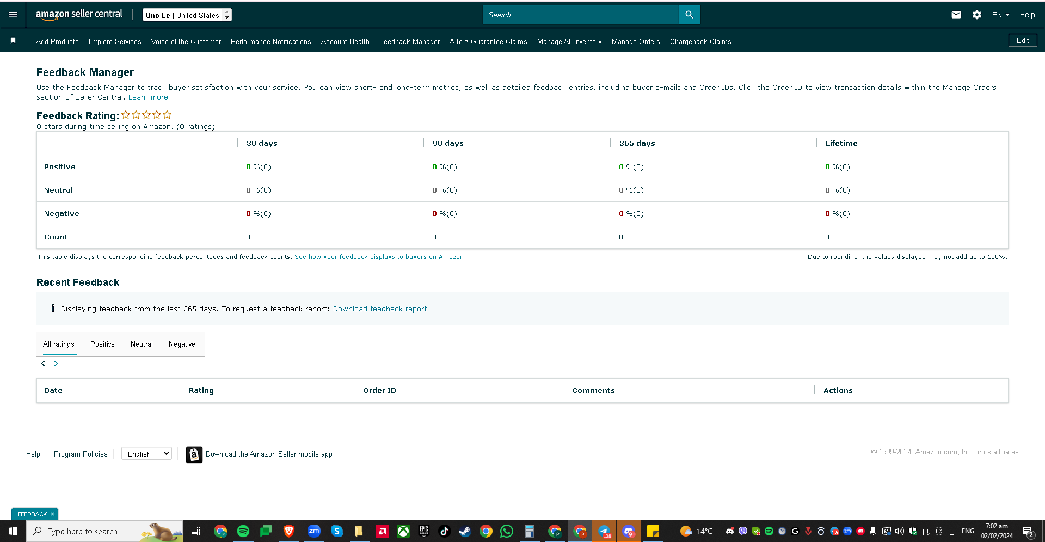Open Explore Services menu item
This screenshot has width=1045, height=542.
tap(115, 41)
